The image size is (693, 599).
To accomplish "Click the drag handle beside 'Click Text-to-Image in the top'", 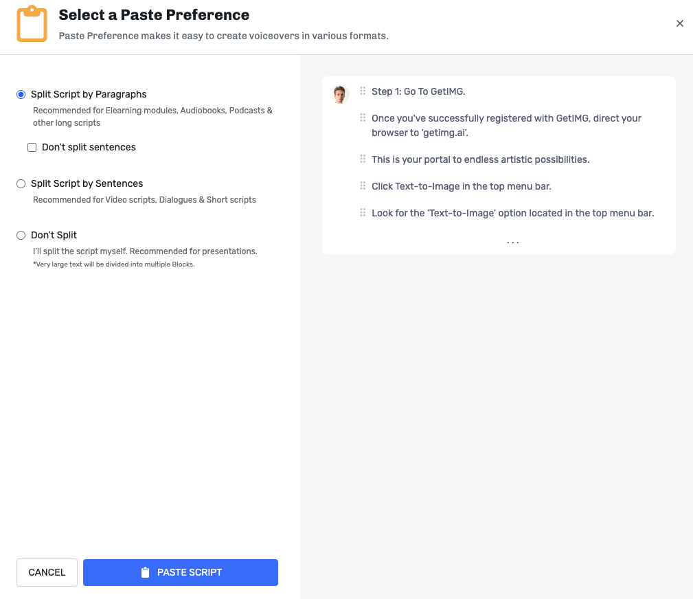I will (x=363, y=186).
